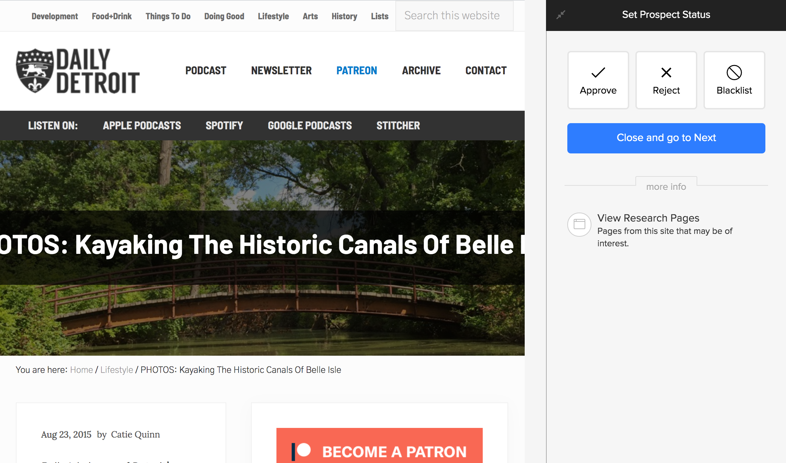Screen dimensions: 786x463
Task: Click the Contact menu item
Action: tap(486, 71)
